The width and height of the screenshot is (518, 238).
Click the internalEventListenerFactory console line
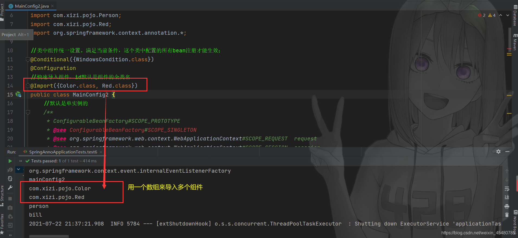pyautogui.click(x=130, y=171)
